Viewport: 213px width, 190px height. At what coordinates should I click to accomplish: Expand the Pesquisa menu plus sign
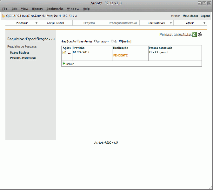(x=36, y=23)
